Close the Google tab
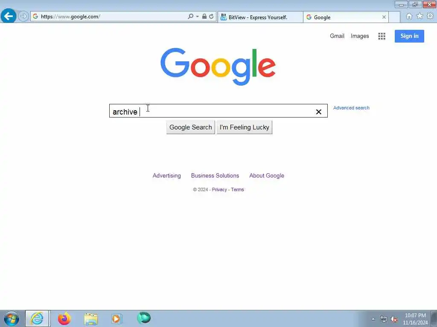The width and height of the screenshot is (437, 327). [384, 17]
